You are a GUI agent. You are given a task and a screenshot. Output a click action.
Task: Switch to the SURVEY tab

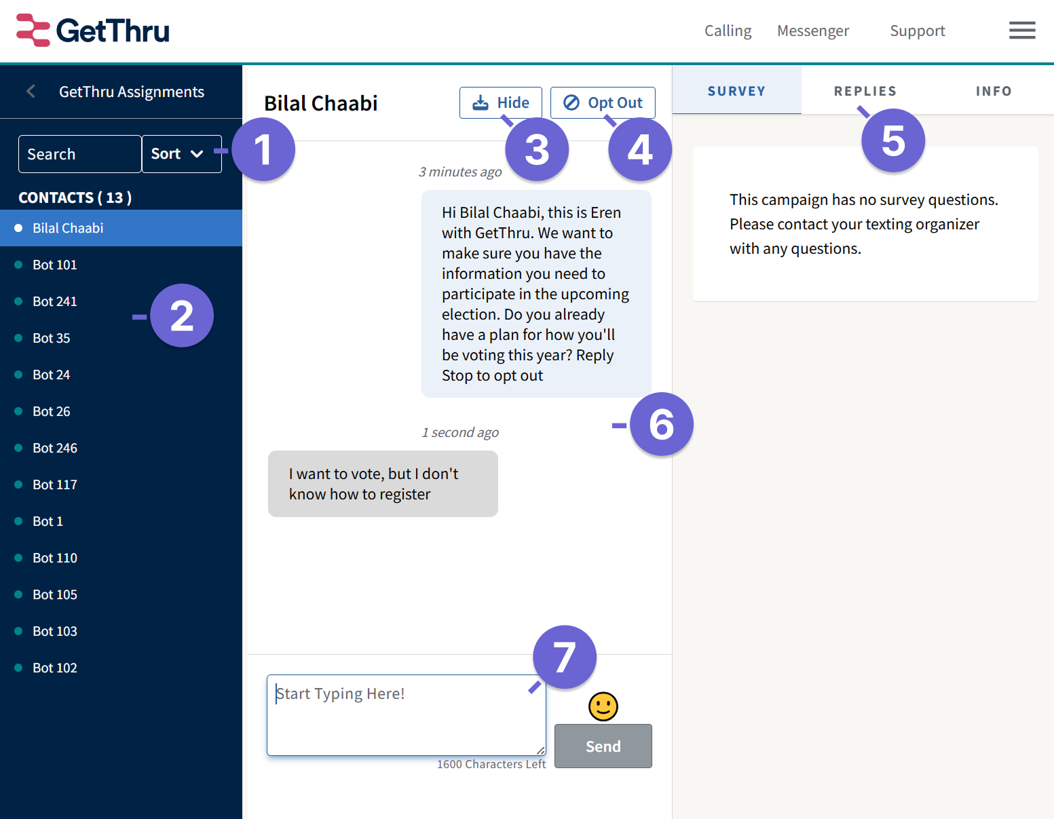736,90
